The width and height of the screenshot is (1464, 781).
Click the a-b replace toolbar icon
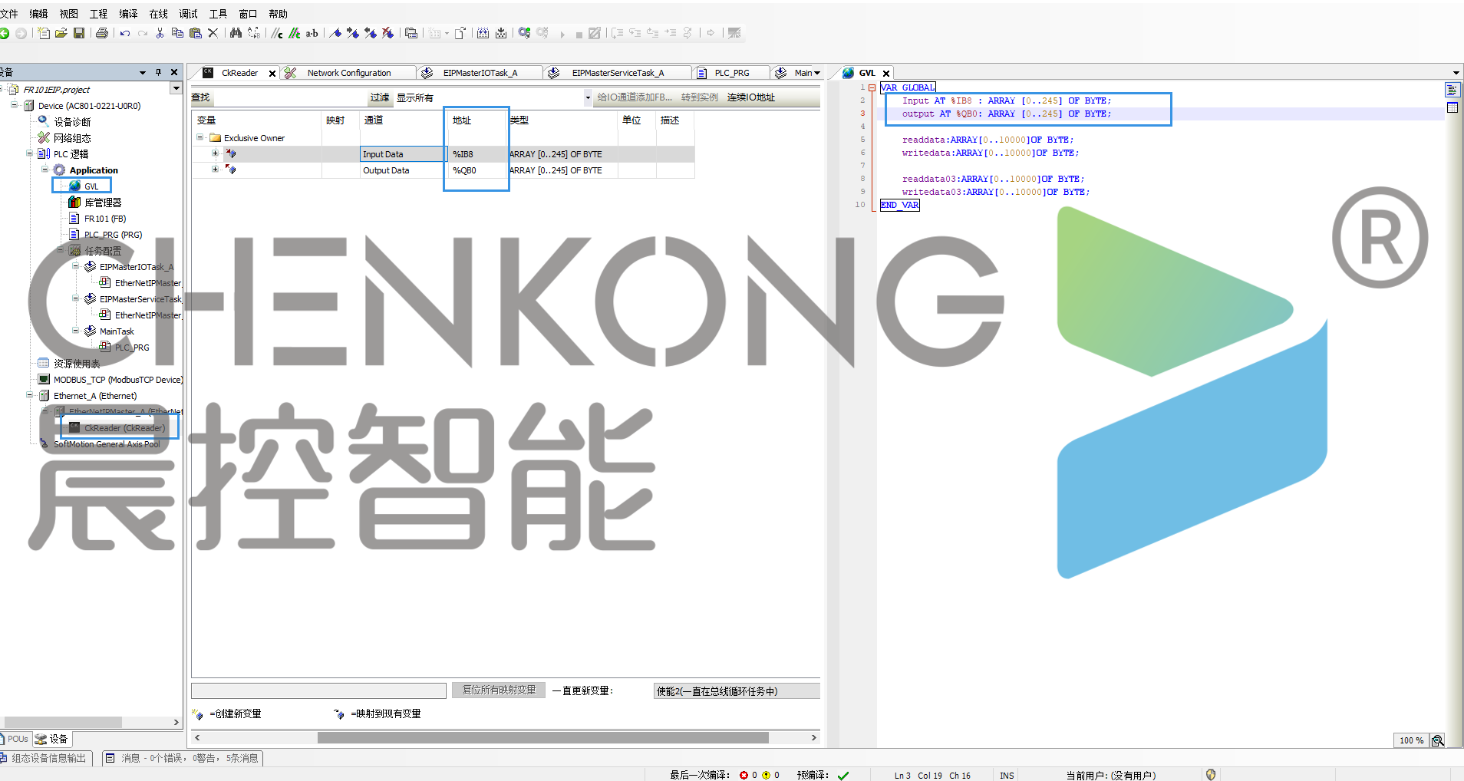[x=312, y=33]
